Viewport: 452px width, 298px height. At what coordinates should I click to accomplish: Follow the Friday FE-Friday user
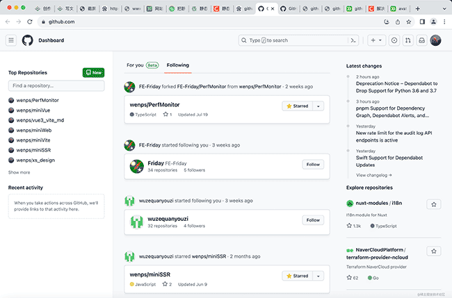[x=313, y=165]
